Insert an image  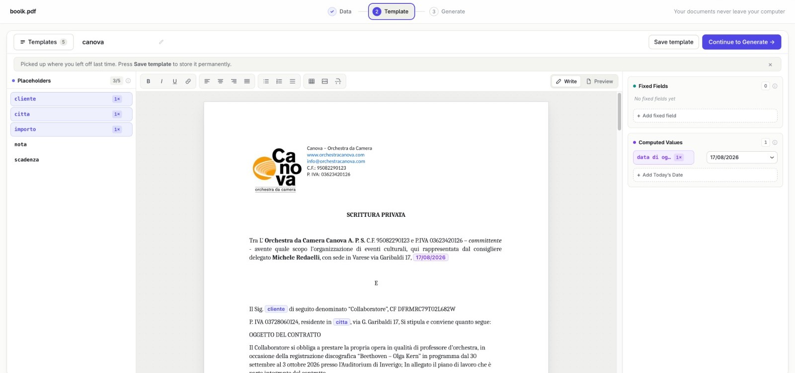click(325, 82)
